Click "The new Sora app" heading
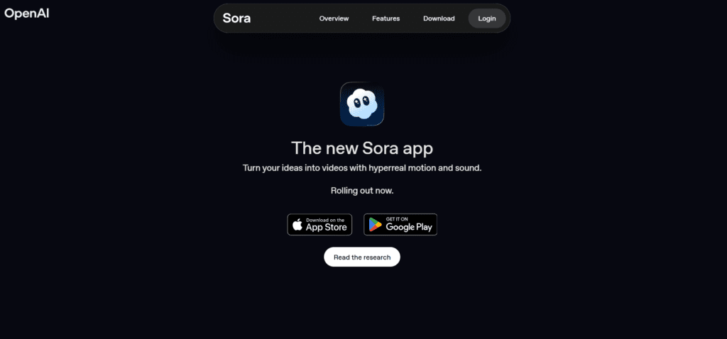This screenshot has width=727, height=339. (362, 148)
